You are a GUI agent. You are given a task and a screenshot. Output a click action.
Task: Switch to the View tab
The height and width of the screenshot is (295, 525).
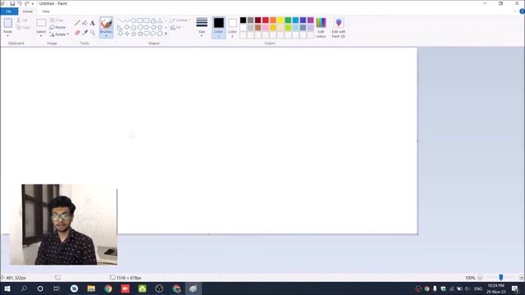(x=46, y=11)
